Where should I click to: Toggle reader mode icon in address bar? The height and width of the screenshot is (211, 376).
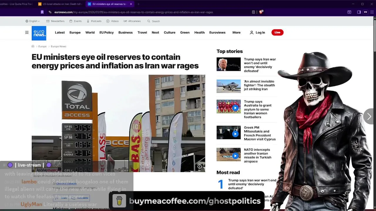point(253,12)
